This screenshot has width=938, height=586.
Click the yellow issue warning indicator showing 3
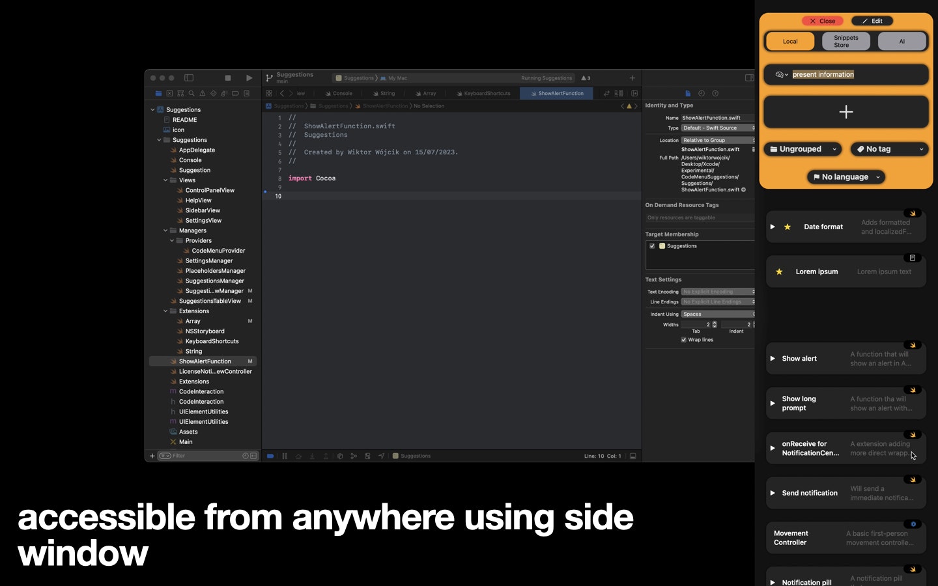[586, 78]
